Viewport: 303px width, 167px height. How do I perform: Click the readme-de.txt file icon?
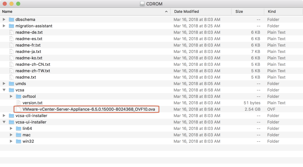tap(11, 32)
